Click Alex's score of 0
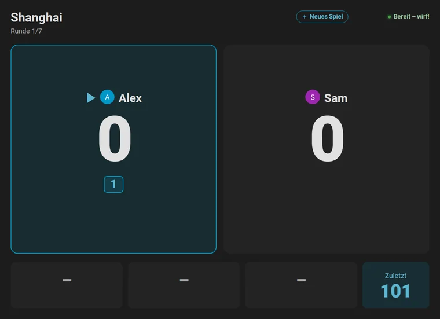The width and height of the screenshot is (440, 319). pos(115,139)
